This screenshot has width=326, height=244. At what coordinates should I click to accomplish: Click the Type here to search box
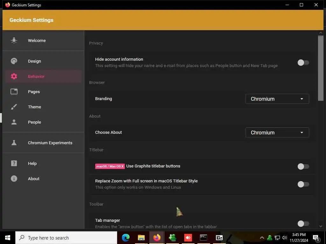66,238
